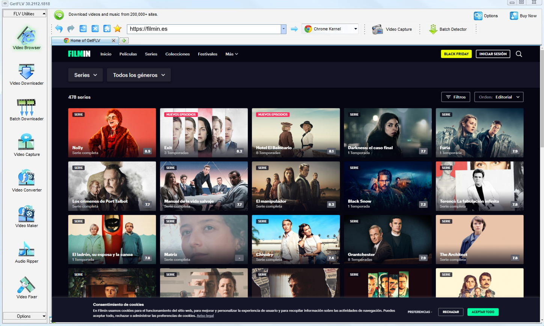Screen dimensions: 544x326
Task: Stop loading the page
Action: click(95, 29)
